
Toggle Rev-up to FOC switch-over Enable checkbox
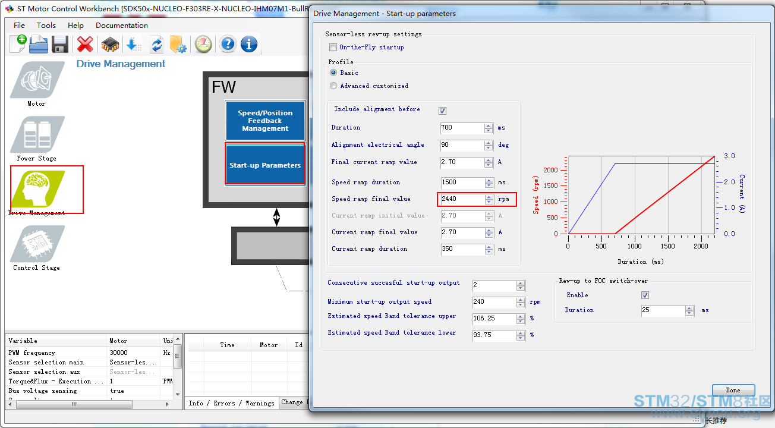click(645, 295)
